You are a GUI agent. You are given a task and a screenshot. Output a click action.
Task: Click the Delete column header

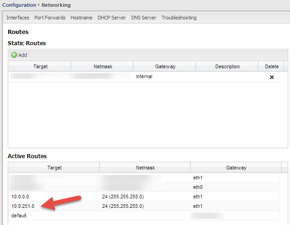(x=272, y=66)
